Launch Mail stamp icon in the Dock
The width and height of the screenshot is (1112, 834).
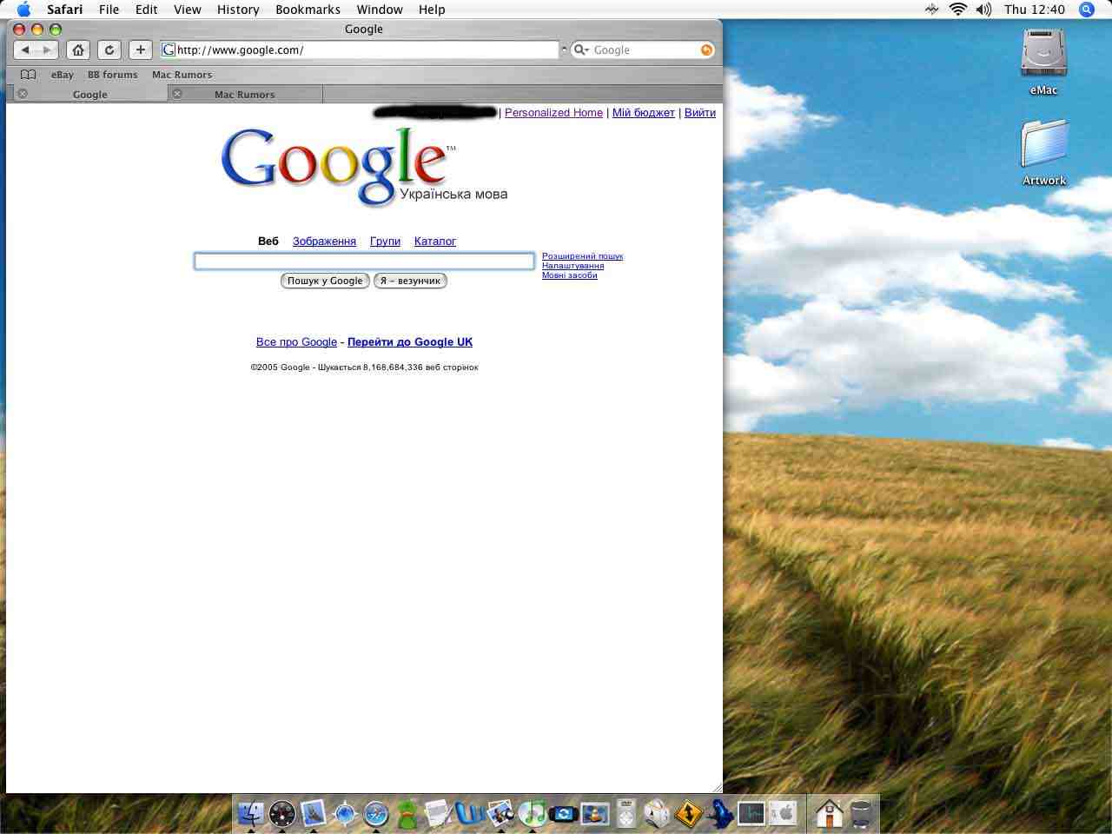[313, 813]
